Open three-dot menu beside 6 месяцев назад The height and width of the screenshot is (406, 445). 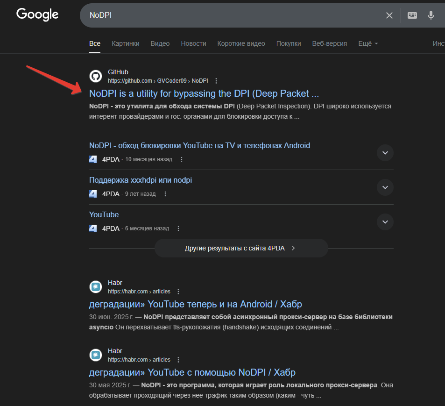coord(178,228)
